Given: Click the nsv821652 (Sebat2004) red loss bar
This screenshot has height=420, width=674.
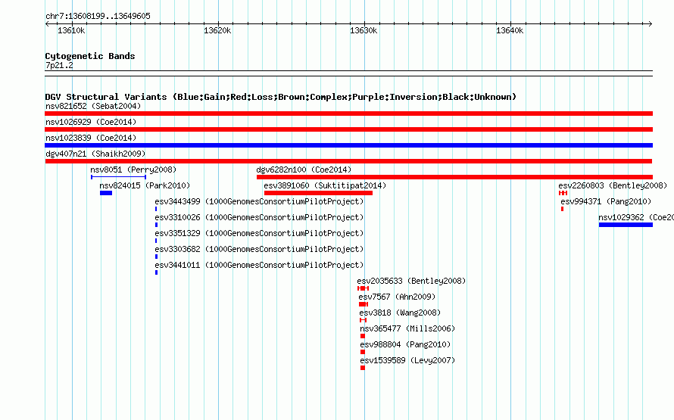Looking at the screenshot, I should 348,114.
